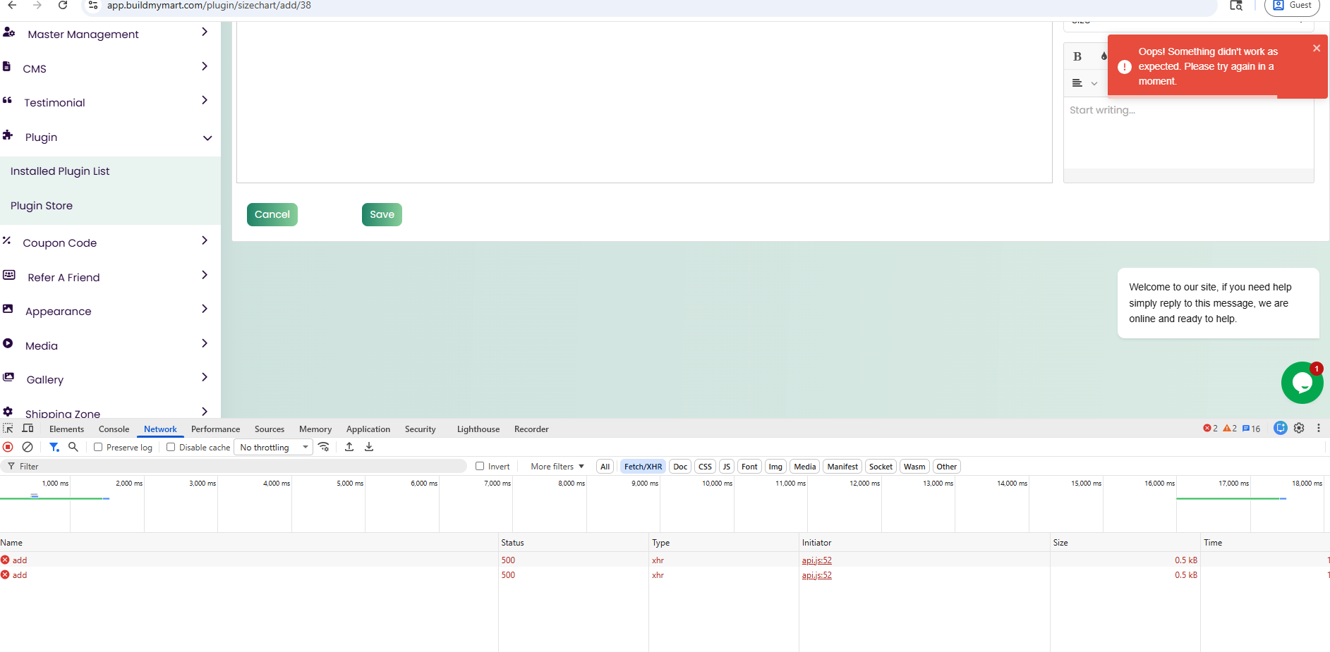
Task: Toggle the Img filter chip
Action: coord(775,467)
